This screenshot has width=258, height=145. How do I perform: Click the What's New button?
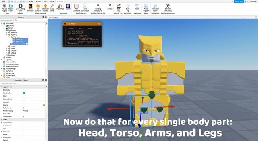(x=239, y=2)
